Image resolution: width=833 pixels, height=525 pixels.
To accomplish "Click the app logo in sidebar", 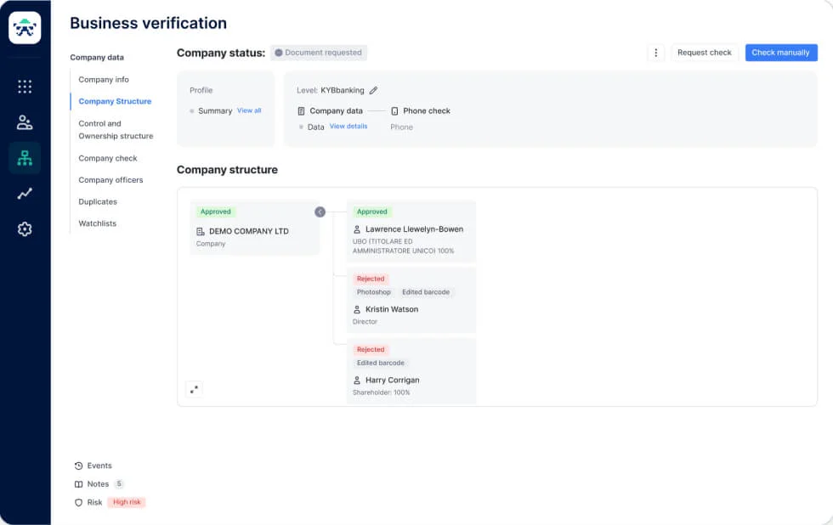I will (25, 28).
